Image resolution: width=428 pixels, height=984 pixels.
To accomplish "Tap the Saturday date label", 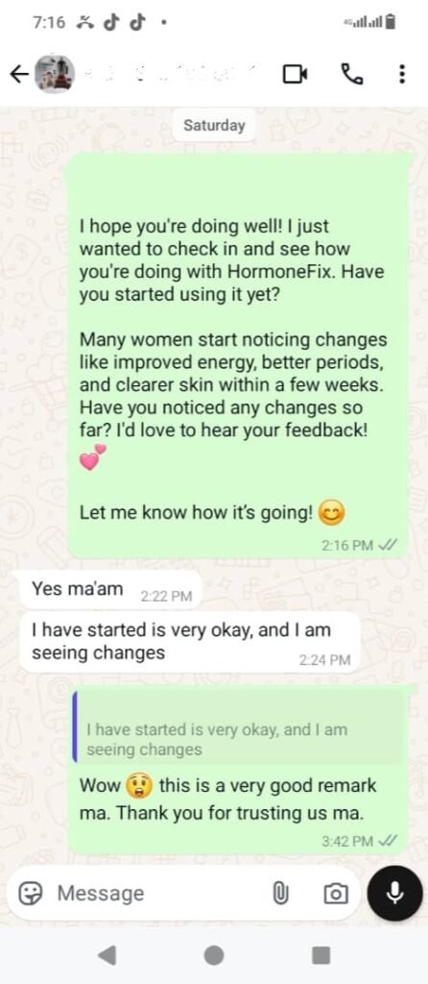I will (214, 125).
